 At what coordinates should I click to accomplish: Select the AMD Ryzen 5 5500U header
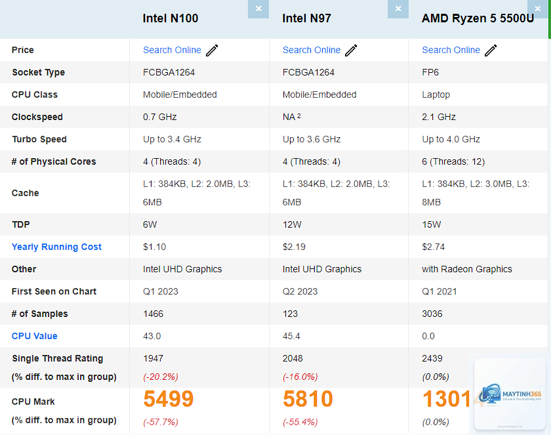pyautogui.click(x=478, y=18)
